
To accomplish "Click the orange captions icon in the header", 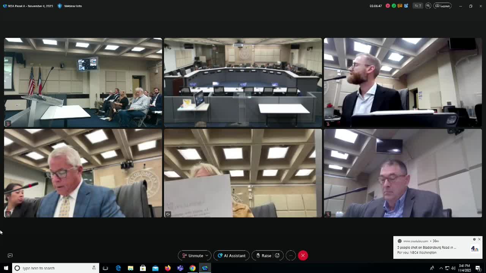I will (x=400, y=6).
